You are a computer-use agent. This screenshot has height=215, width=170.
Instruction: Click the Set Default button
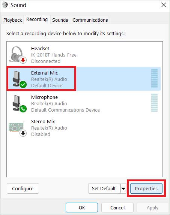point(104,188)
